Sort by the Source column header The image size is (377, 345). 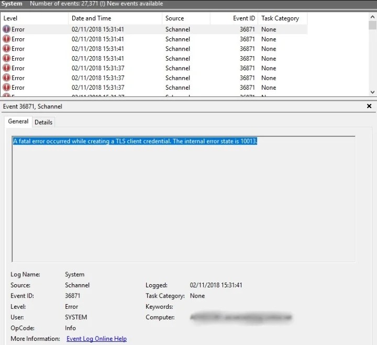coord(186,18)
